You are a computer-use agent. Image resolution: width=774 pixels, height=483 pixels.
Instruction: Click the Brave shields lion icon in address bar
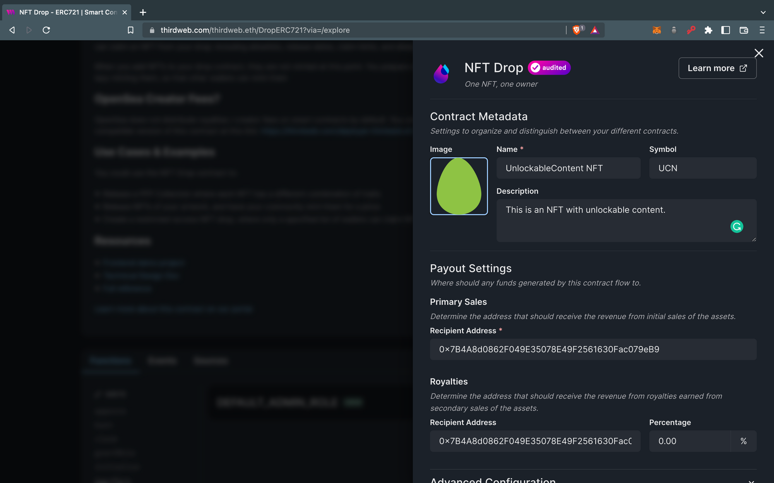[576, 29]
